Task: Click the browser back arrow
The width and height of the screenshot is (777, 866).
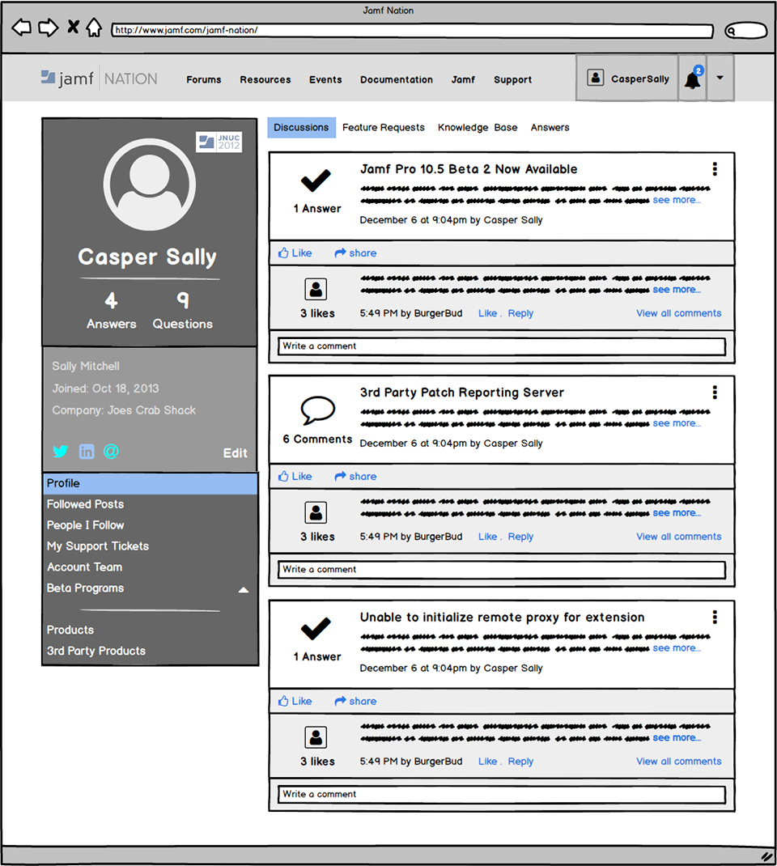Action: [x=22, y=28]
